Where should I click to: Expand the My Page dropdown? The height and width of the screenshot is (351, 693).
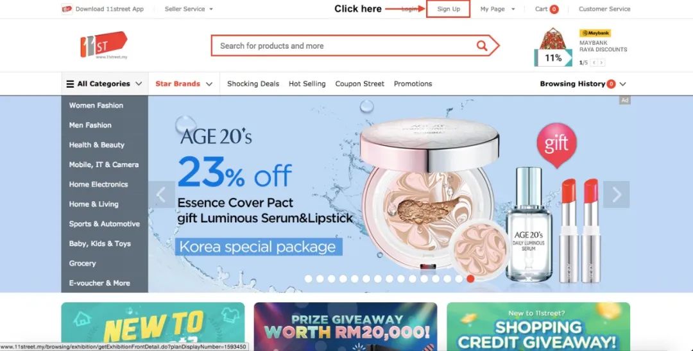[498, 9]
